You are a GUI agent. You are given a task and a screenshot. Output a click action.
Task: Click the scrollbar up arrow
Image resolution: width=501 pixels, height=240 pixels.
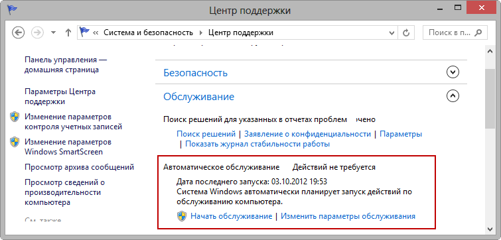point(490,51)
